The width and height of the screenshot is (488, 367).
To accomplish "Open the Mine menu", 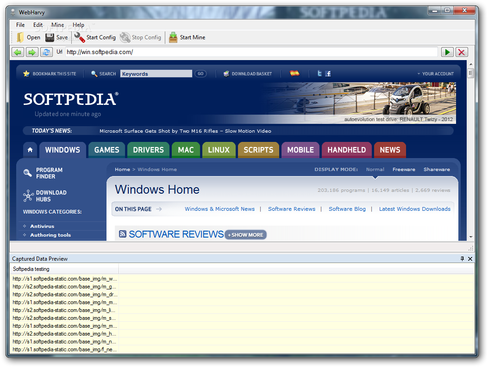I will (57, 25).
